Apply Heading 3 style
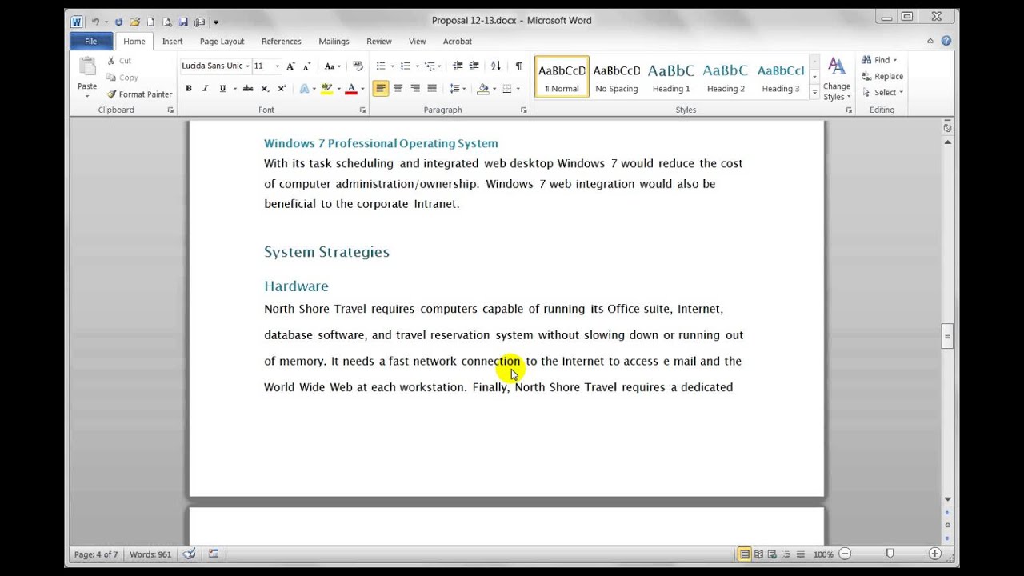 coord(781,77)
